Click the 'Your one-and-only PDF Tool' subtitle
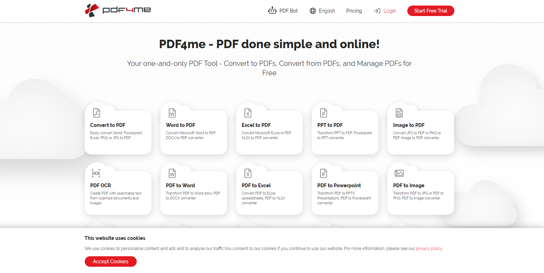Viewport: 544px width, 273px height. point(269,68)
